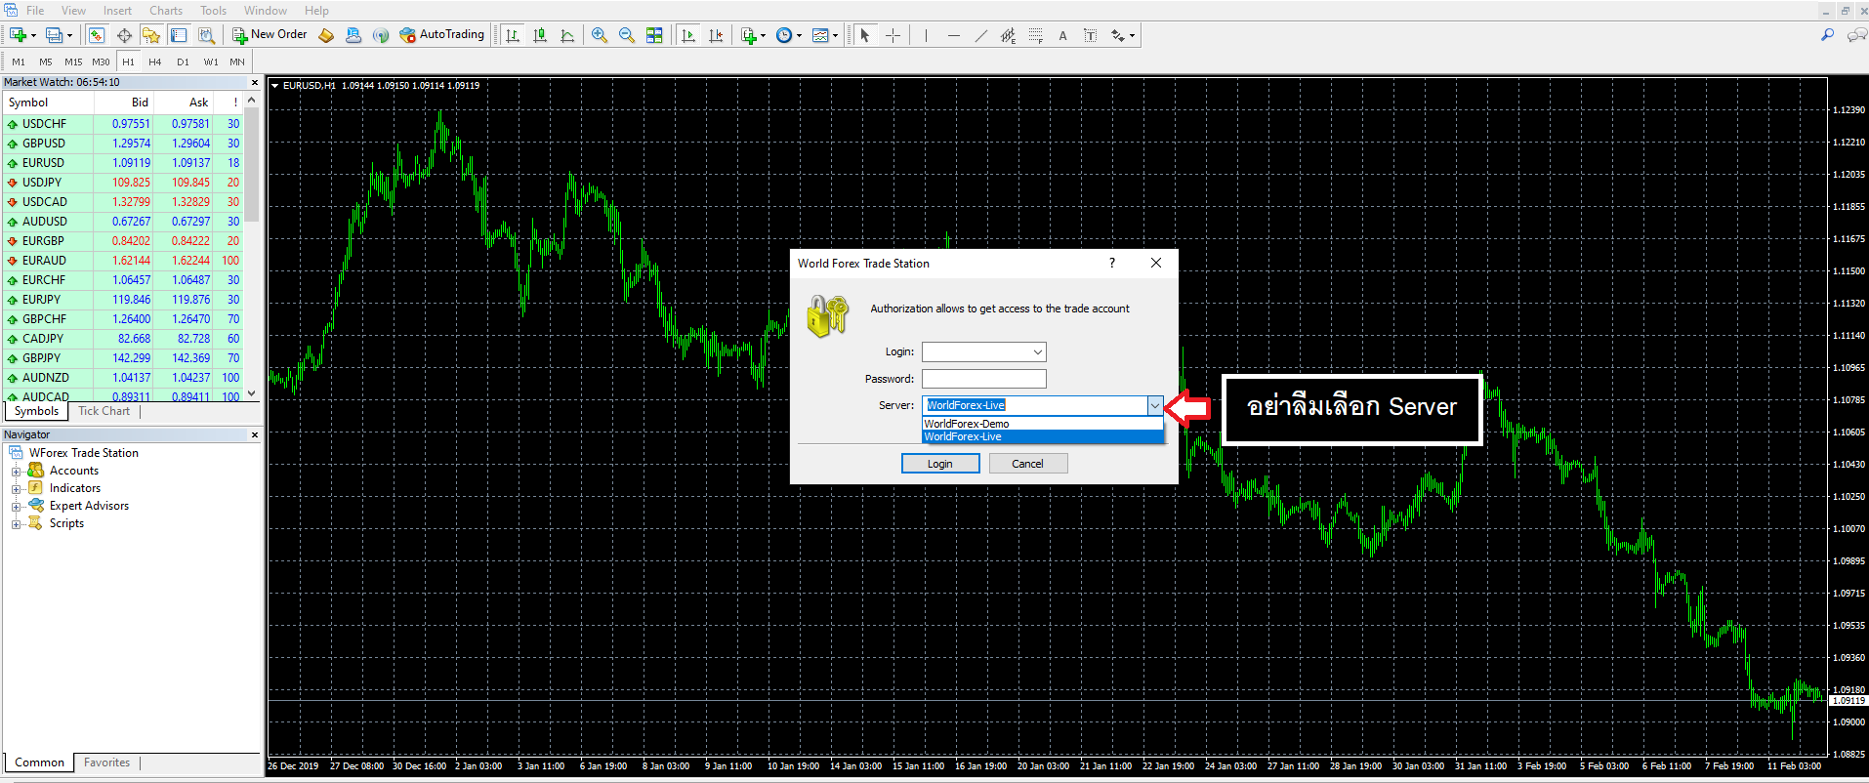Expand the Accounts tree node
Viewport: 1869px width, 783px height.
[16, 472]
